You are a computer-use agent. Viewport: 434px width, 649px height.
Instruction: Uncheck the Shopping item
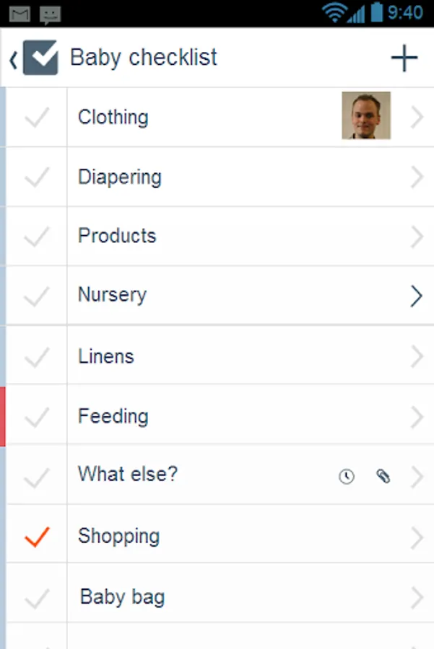click(x=36, y=537)
